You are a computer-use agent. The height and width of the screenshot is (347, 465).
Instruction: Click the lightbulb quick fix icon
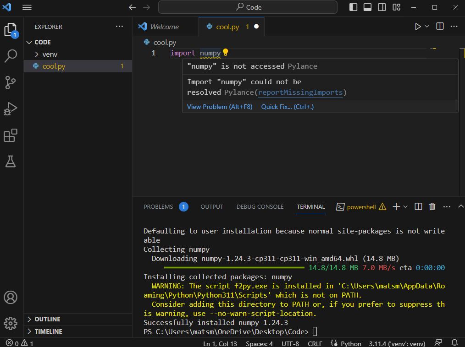point(226,53)
